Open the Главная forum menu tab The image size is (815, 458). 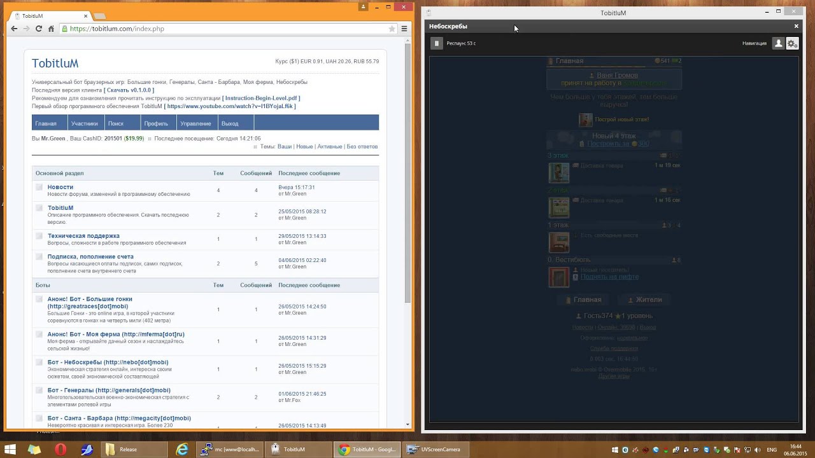coord(46,123)
